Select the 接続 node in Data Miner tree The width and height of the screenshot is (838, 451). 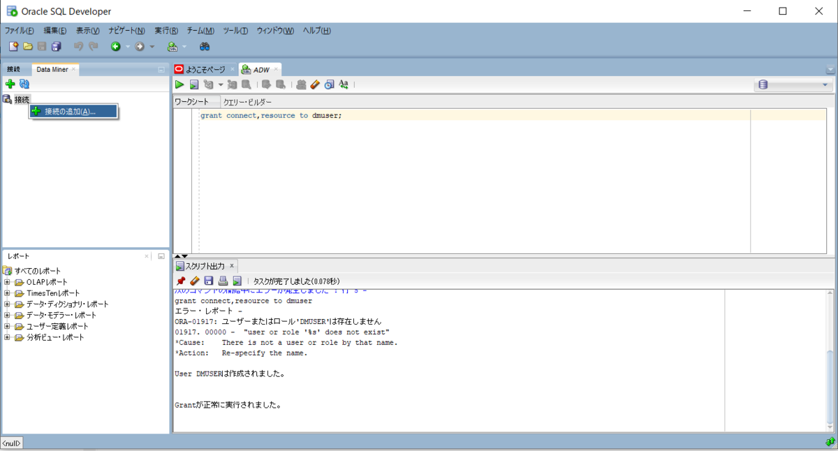pos(22,99)
